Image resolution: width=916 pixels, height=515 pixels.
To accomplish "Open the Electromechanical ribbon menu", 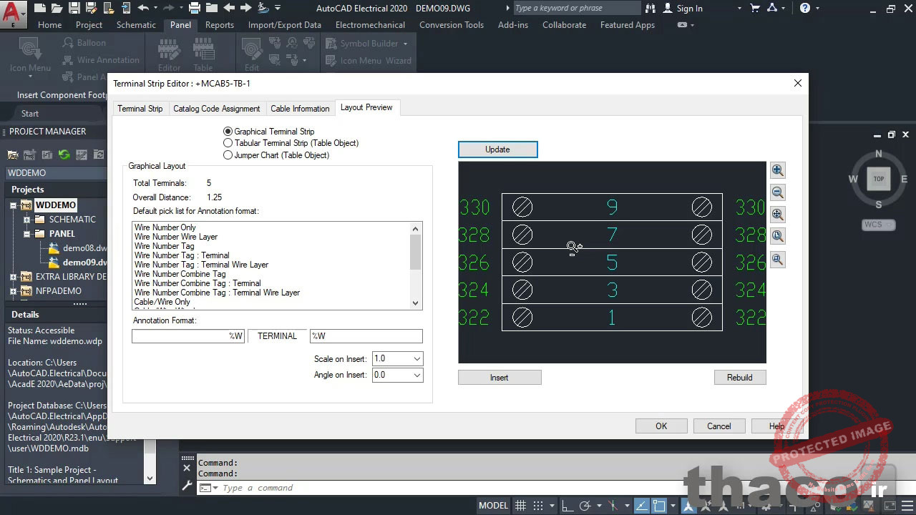I will pos(370,24).
